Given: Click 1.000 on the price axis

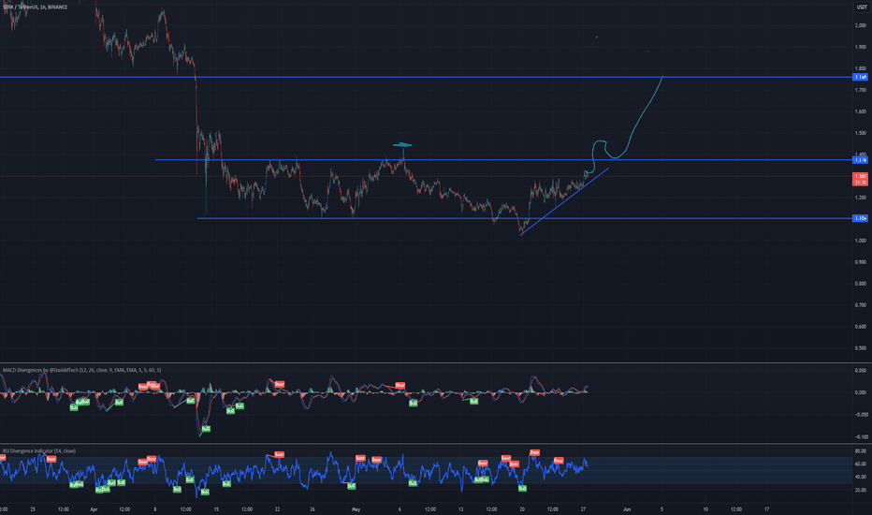Looking at the screenshot, I should (861, 241).
